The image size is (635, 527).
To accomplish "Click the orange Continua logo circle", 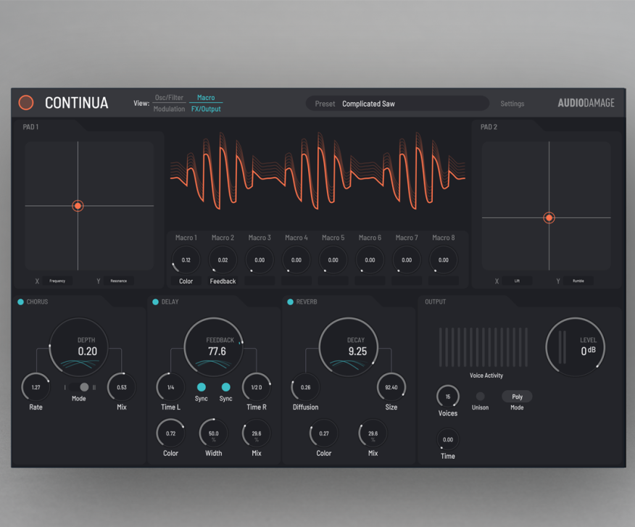I will 26,102.
